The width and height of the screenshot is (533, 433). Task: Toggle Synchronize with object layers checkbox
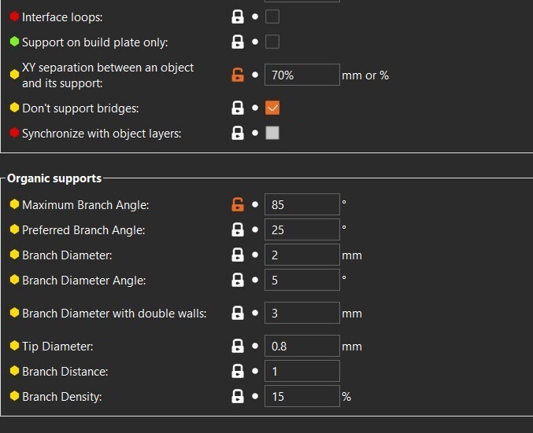pyautogui.click(x=272, y=134)
